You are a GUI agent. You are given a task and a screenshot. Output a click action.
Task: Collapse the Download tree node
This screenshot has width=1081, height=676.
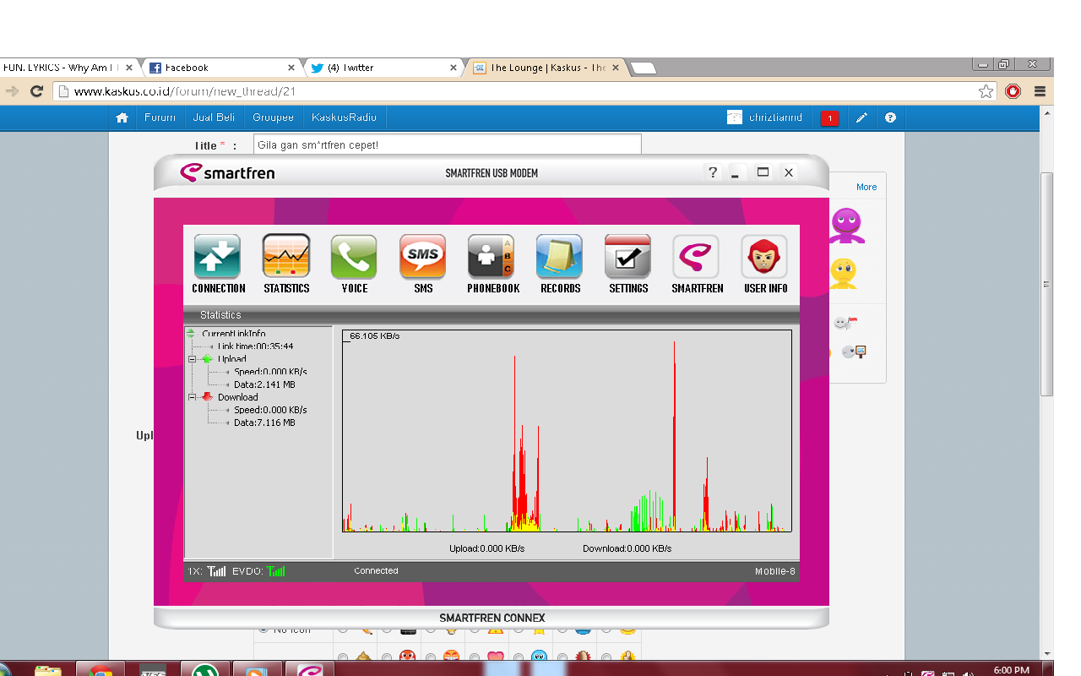click(193, 397)
